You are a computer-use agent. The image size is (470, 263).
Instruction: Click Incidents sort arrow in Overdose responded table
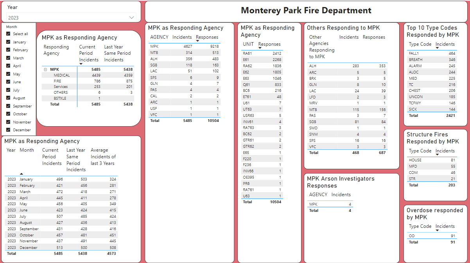[437, 230]
